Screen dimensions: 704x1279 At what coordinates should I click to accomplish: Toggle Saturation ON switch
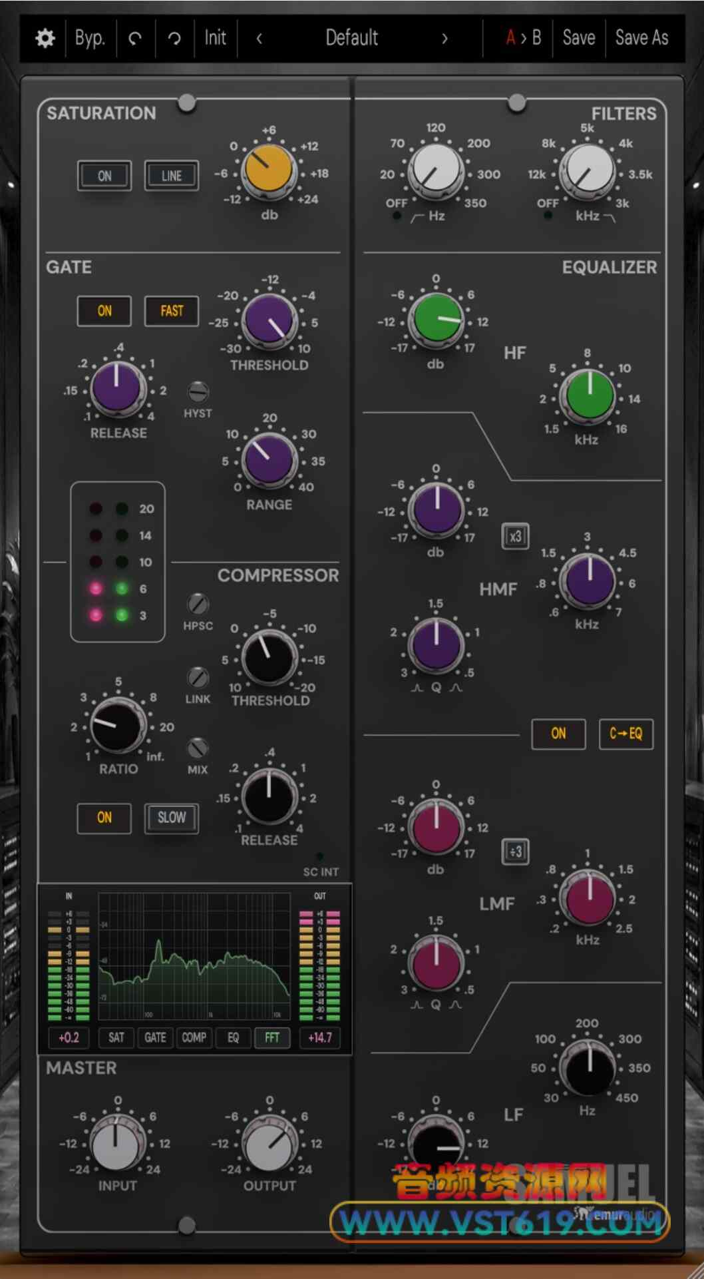coord(104,176)
